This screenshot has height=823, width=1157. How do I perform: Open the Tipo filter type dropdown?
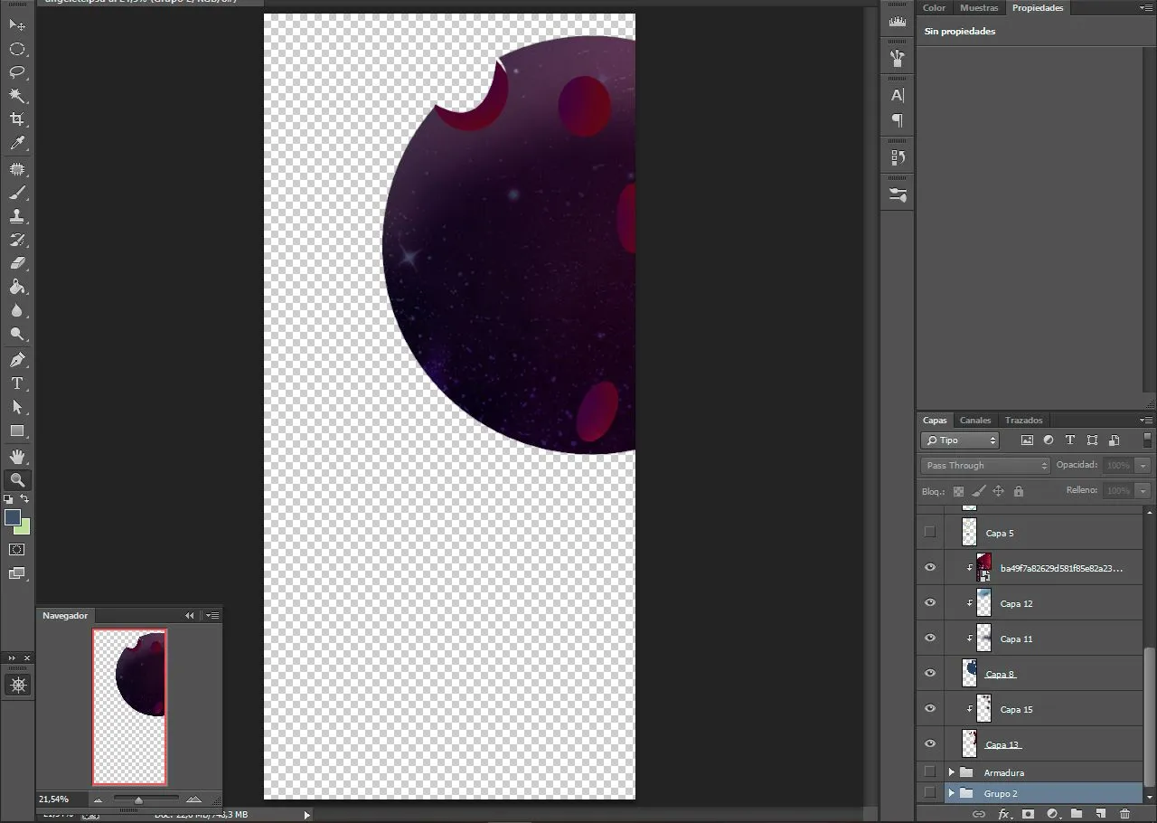pos(960,440)
